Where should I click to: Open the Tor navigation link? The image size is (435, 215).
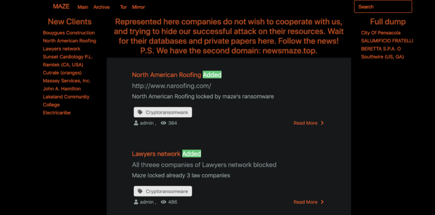point(124,7)
